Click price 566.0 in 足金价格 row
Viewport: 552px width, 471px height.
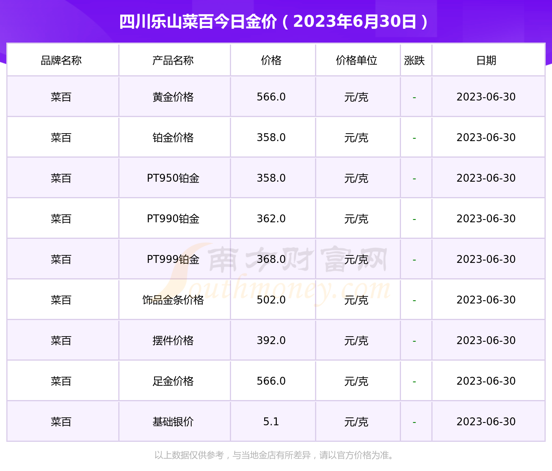[x=271, y=381]
